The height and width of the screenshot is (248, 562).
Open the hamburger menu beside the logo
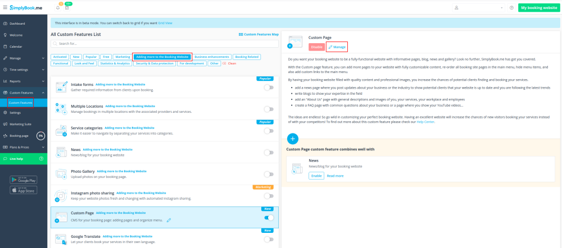tap(4, 8)
